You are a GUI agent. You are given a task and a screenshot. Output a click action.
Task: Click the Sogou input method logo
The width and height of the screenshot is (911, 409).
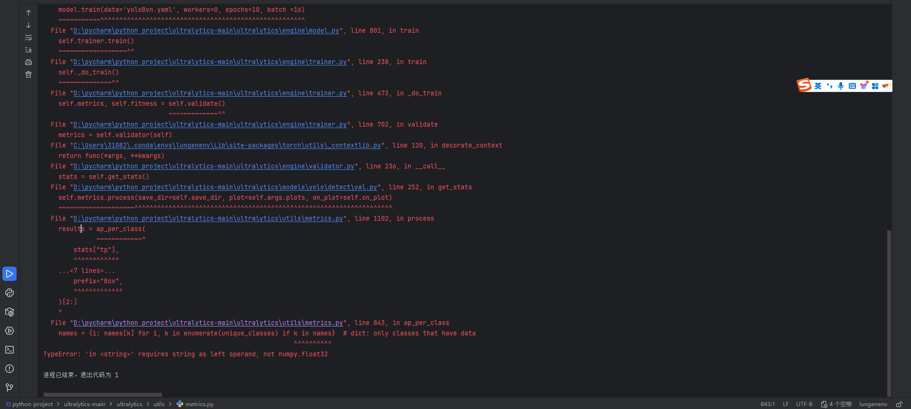click(x=804, y=85)
